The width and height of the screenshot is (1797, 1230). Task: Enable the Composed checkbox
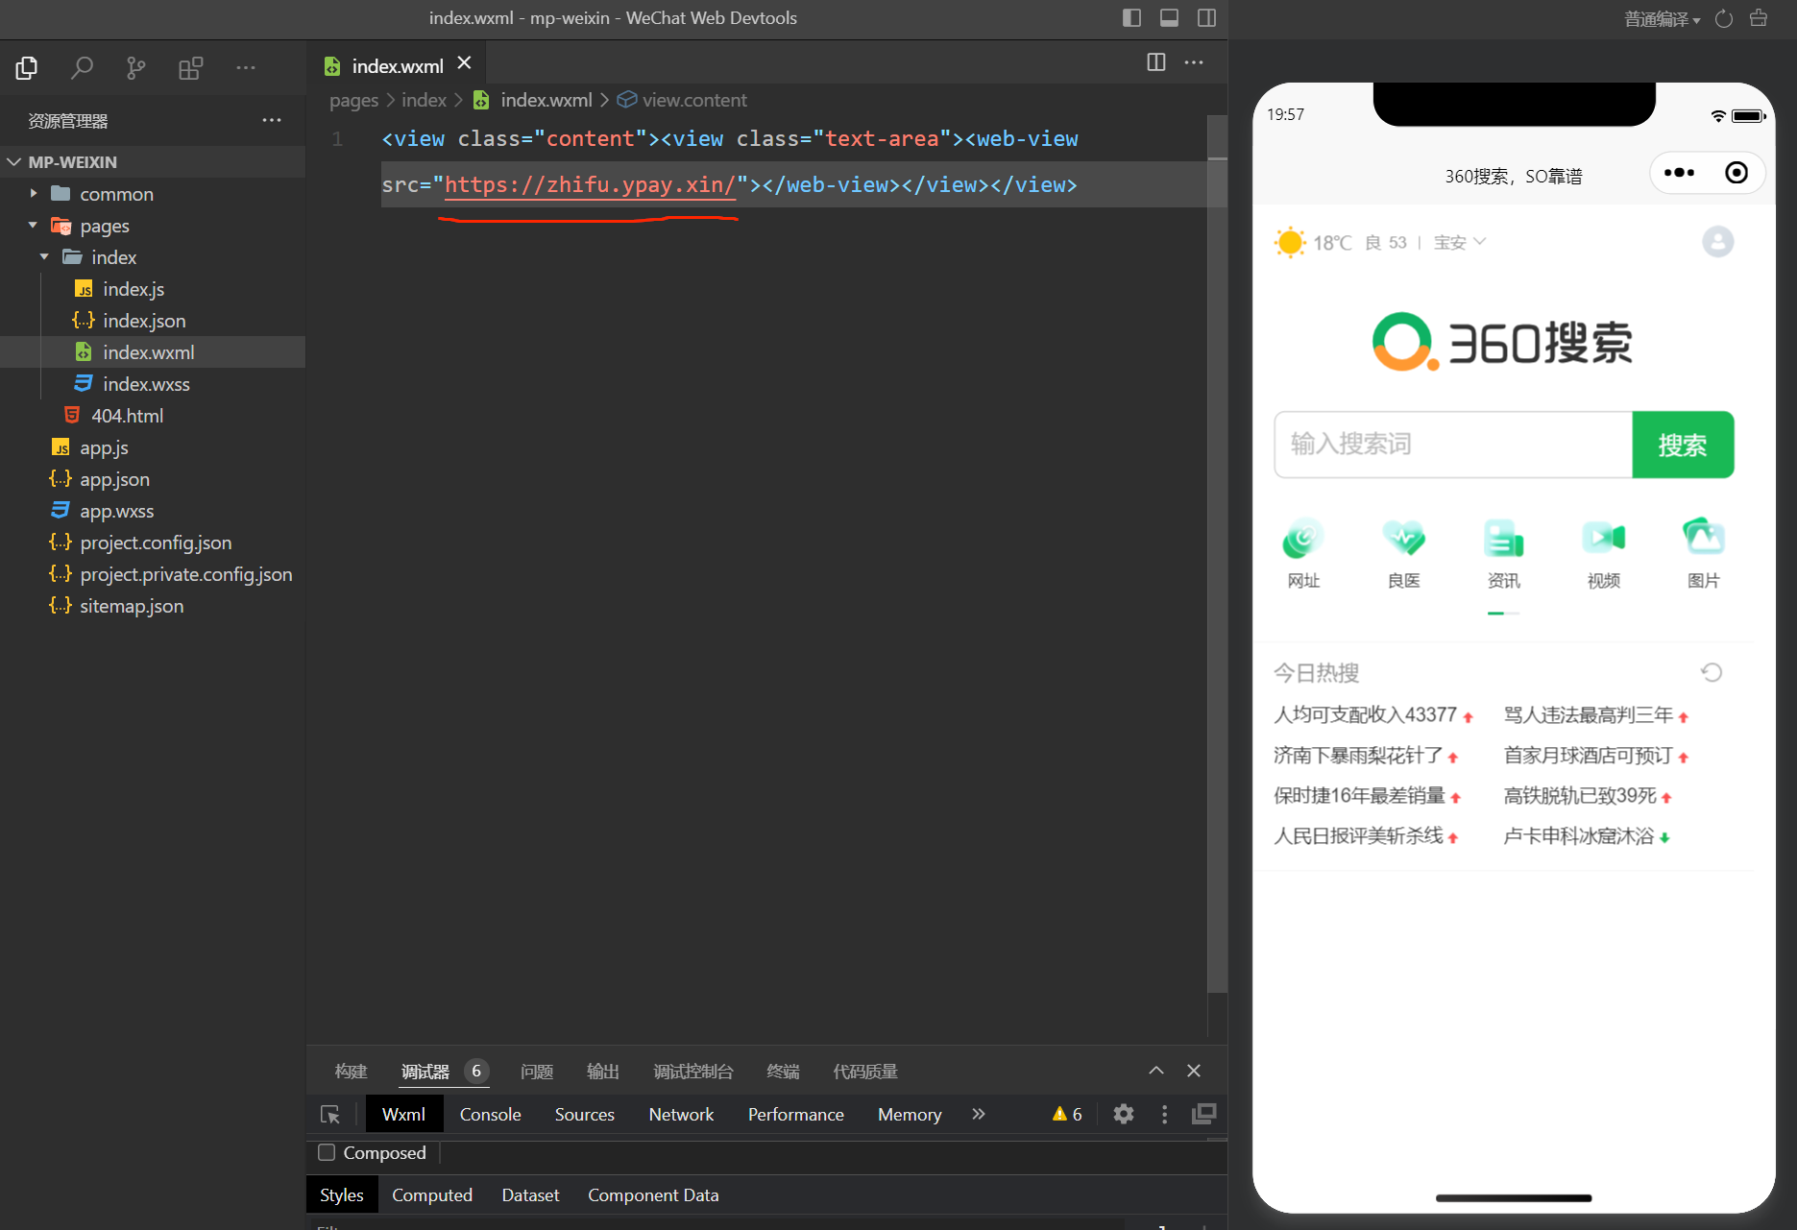(328, 1152)
